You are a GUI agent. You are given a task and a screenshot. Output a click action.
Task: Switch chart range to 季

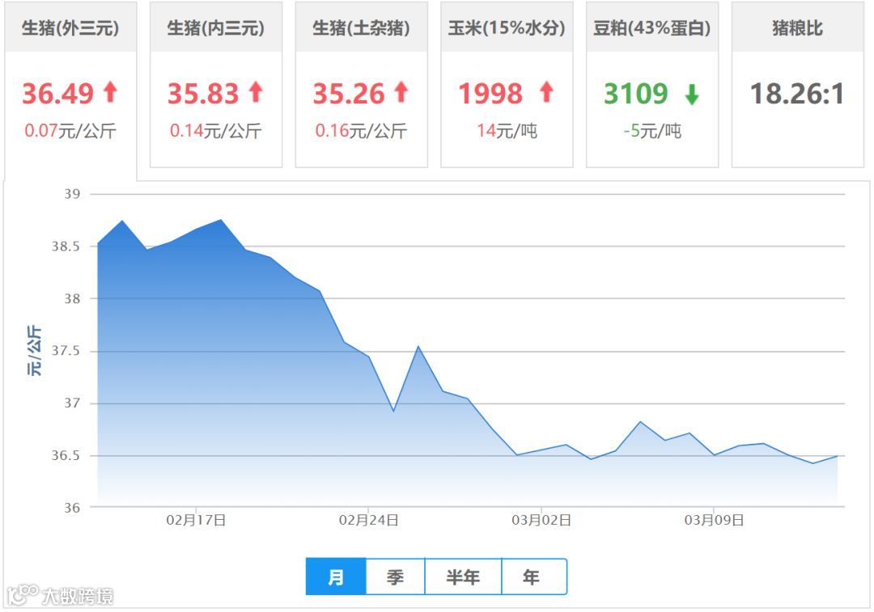(395, 577)
